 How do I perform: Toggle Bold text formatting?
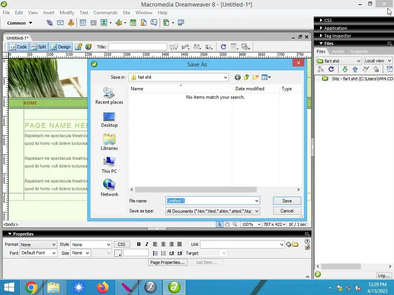click(139, 244)
